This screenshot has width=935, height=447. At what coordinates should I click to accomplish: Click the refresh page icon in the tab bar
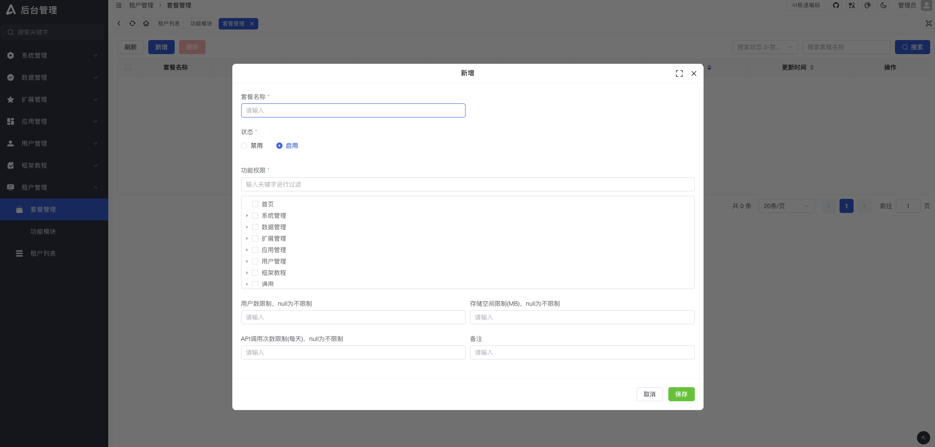132,23
